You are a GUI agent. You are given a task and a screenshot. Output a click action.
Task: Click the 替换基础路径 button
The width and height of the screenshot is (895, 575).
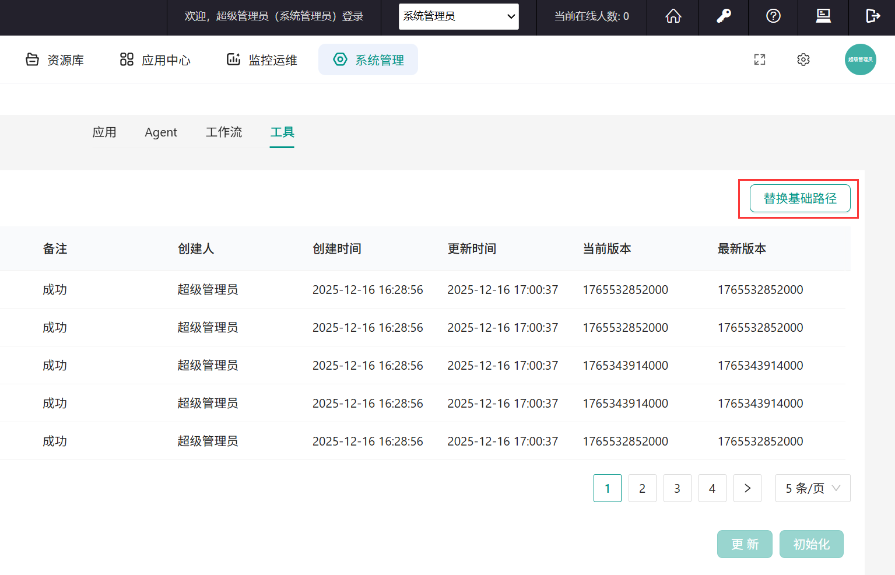[x=799, y=198]
